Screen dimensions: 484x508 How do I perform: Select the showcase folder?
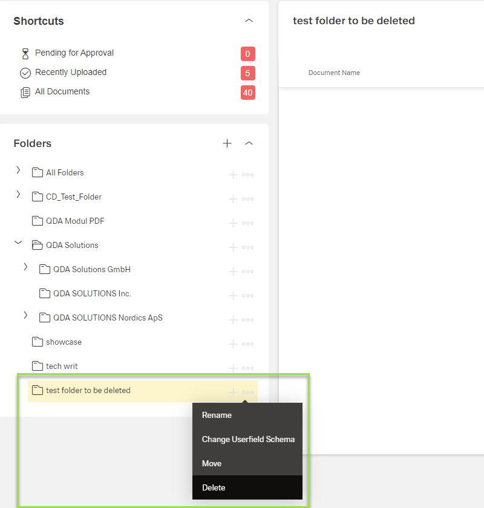point(64,342)
